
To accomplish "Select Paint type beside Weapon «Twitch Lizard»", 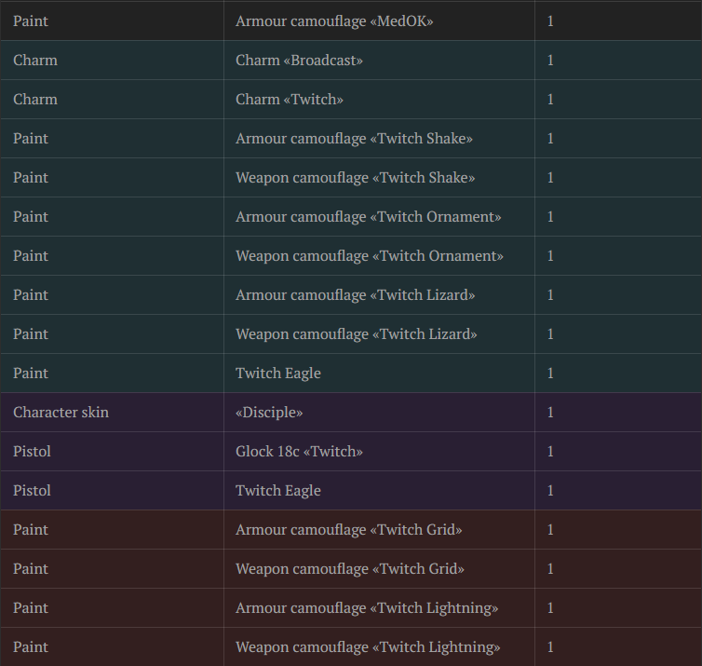I will pos(31,333).
